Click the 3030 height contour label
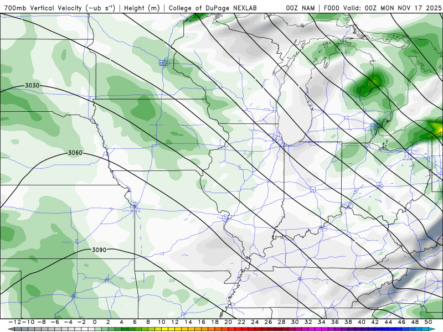 (32, 85)
